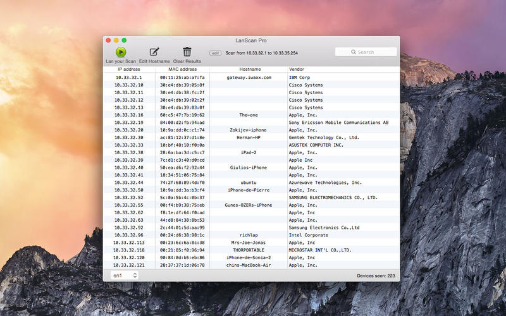Clear results using the trash can icon

coord(187,52)
